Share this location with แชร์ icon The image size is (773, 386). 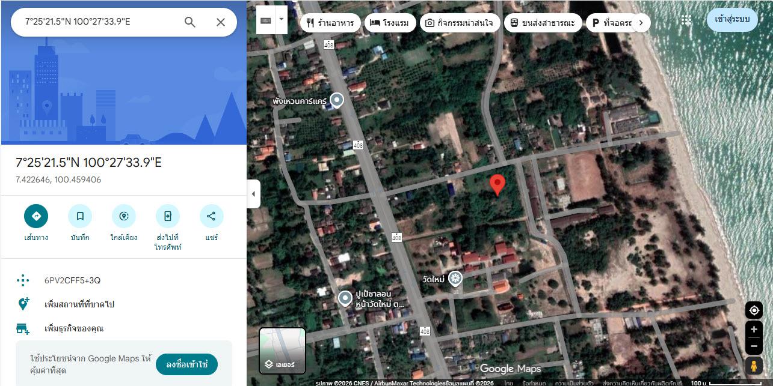211,216
